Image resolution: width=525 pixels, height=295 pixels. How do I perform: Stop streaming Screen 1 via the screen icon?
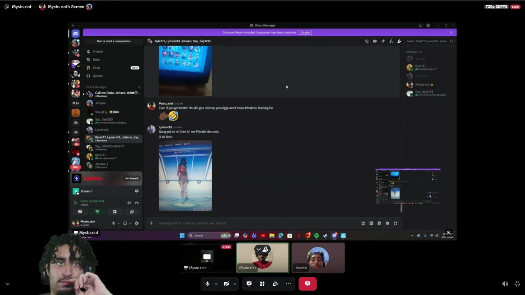[x=137, y=191]
